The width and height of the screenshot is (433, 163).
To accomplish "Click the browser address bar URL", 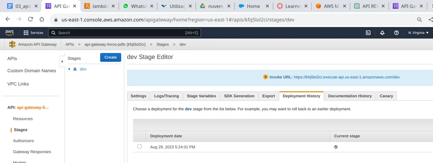I will pyautogui.click(x=178, y=20).
